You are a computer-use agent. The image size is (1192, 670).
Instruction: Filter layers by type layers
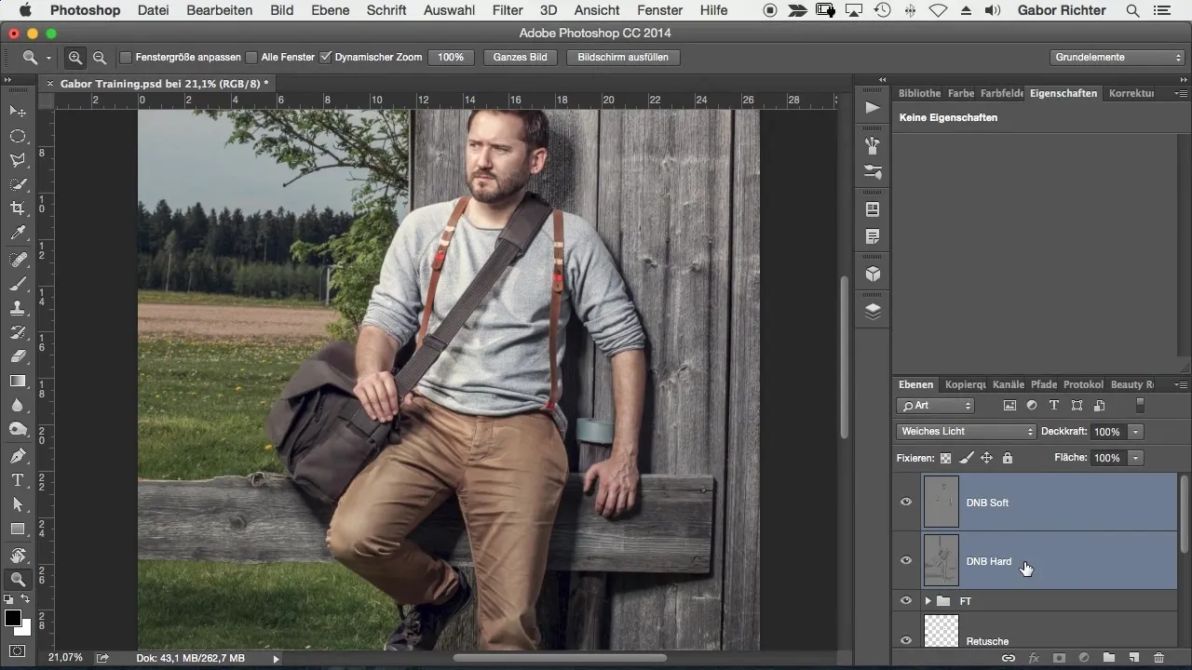[x=1054, y=406]
